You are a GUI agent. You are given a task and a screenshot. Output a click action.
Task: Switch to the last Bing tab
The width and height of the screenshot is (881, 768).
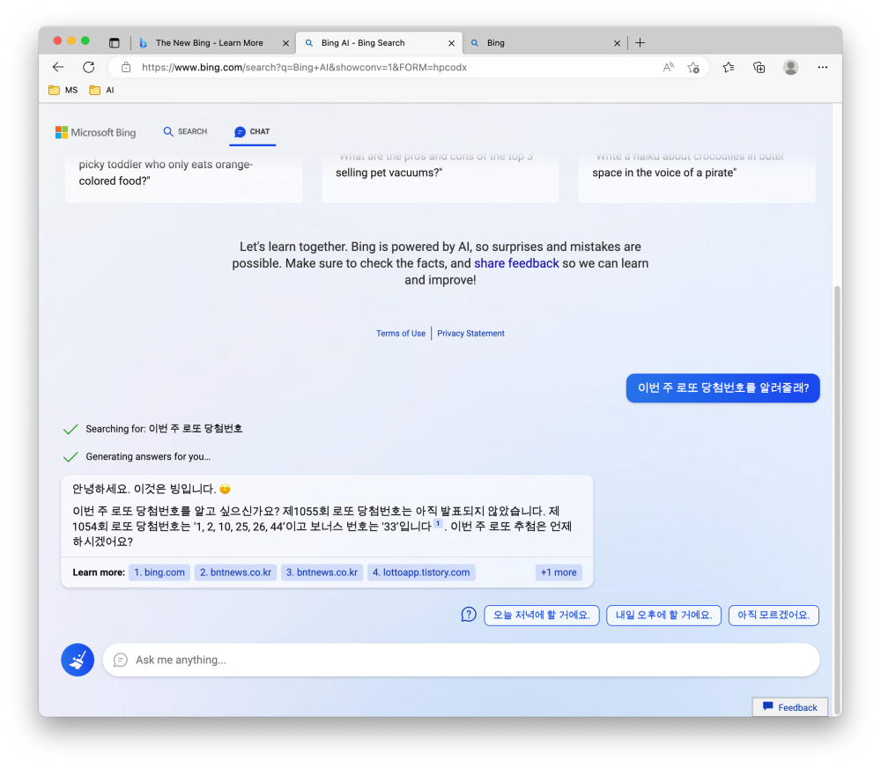click(x=544, y=42)
